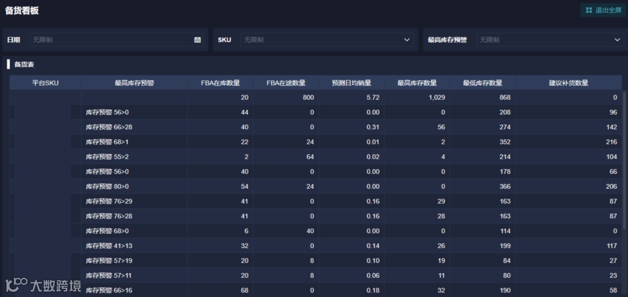Select the row 库存预警 80>0
Viewport: 628px width, 297px height.
316,186
